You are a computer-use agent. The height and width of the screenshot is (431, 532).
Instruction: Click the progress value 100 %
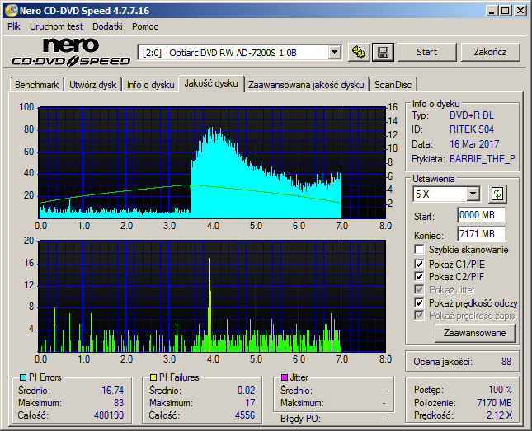click(x=500, y=390)
